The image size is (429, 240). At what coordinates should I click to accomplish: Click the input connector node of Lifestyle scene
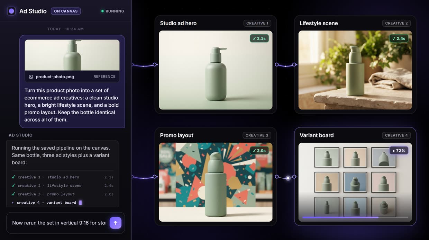coord(294,64)
